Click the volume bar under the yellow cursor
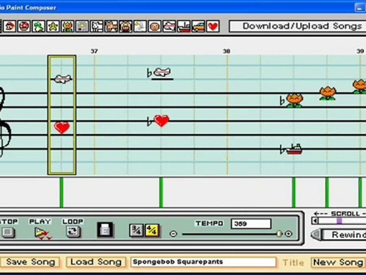The width and height of the screenshot is (366, 275). tap(62, 192)
